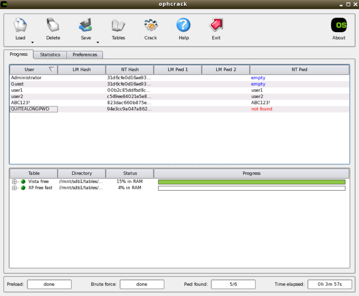
Task: Open the Tables book icon
Action: (118, 25)
